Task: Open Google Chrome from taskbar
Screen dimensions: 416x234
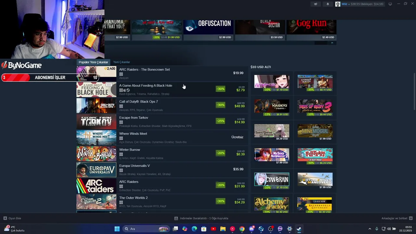Action: [242, 229]
